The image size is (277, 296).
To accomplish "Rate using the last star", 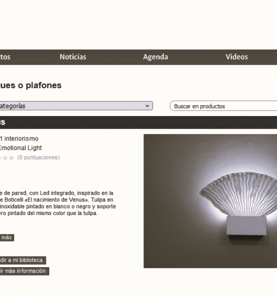I will pyautogui.click(x=11, y=158).
